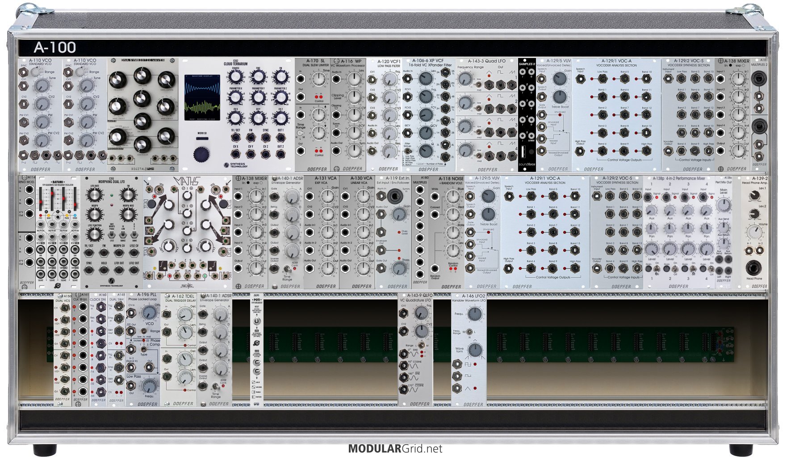Toggle the Frequ. Range switch on A-146 LFO2
The image size is (791, 458).
[469, 332]
